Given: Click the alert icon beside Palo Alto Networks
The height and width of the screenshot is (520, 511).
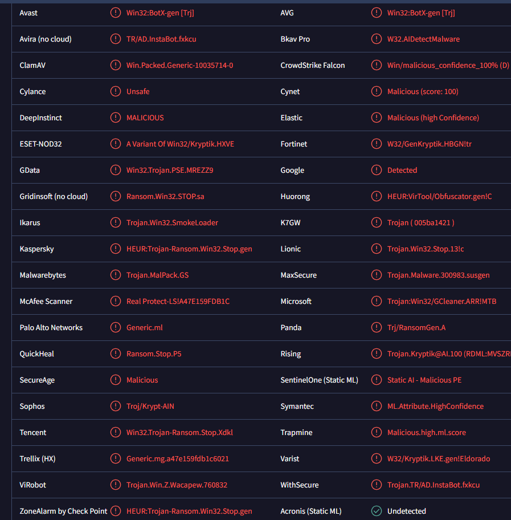Looking at the screenshot, I should click(x=116, y=328).
